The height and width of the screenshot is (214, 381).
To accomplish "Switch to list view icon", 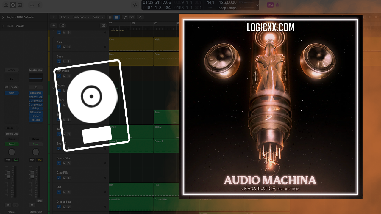I will click(117, 17).
